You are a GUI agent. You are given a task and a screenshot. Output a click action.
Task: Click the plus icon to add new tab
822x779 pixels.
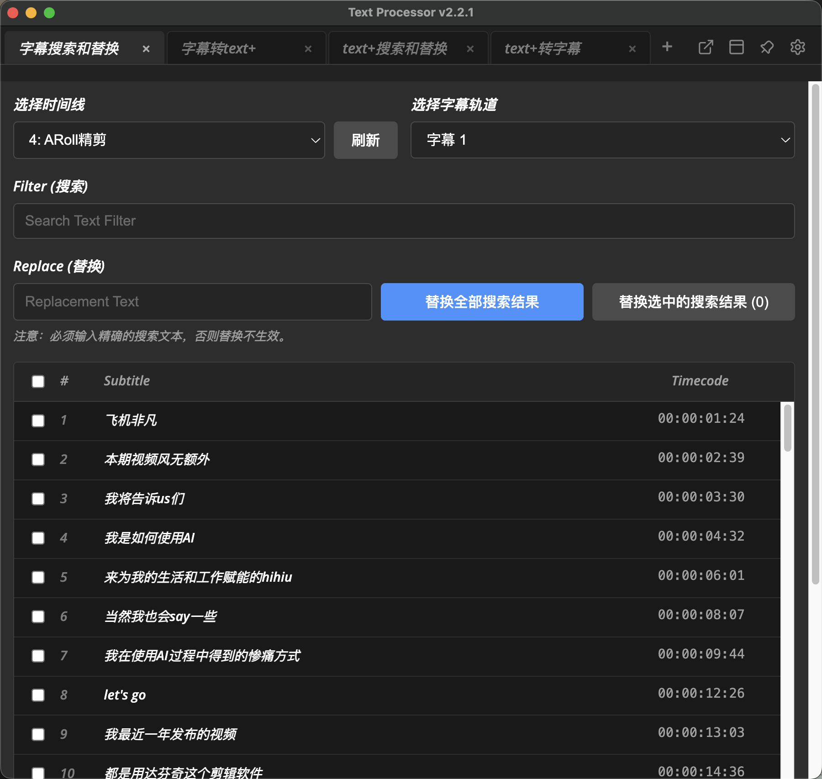667,47
